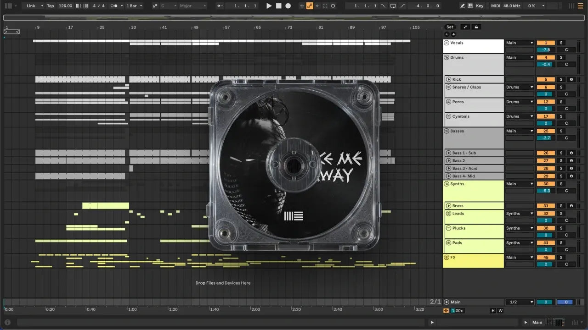Click the 126.00 tempo field

point(65,6)
